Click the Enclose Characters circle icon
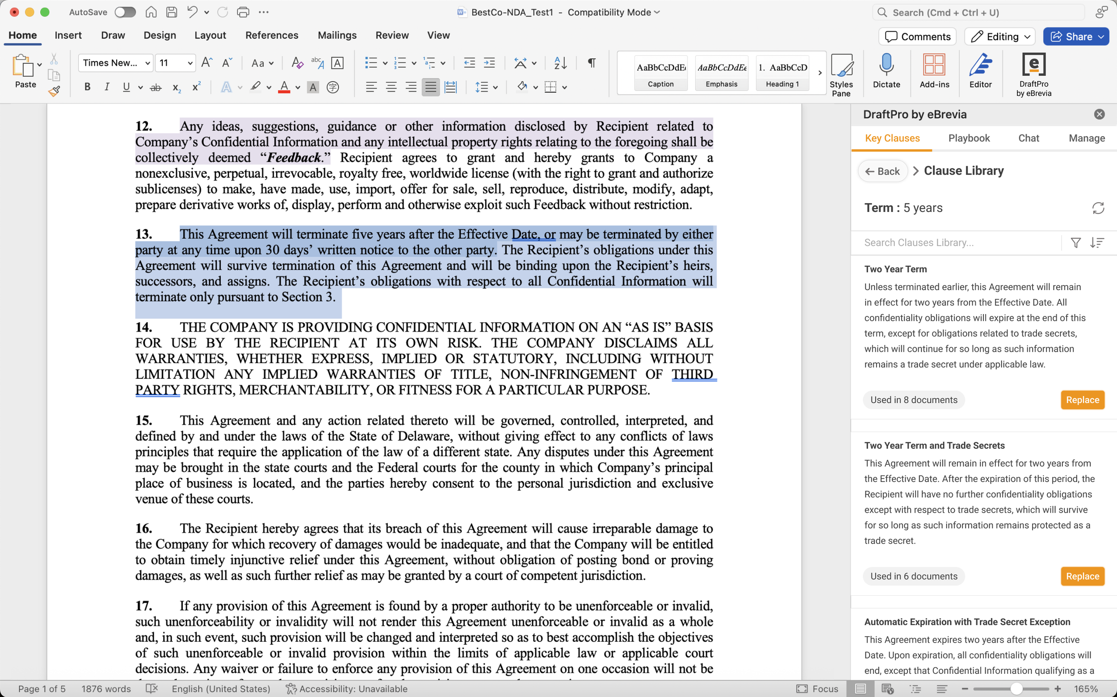 point(332,87)
